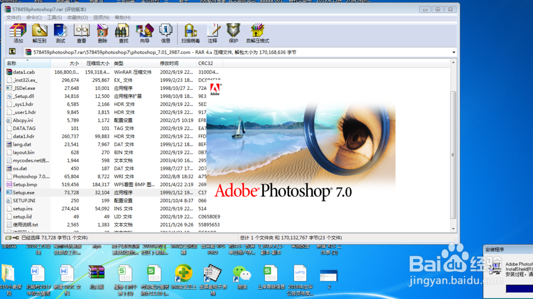Open the 金算盘电子表格 desktop shortcut
Screen dimensions: 533x299
[x=213, y=280]
